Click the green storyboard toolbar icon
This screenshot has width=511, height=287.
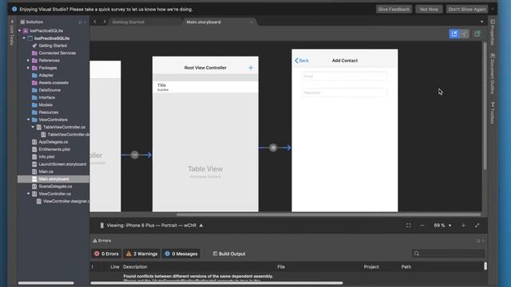(477, 33)
